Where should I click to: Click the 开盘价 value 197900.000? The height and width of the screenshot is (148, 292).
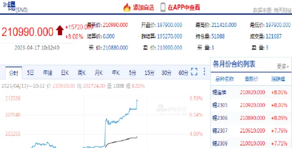tap(170, 25)
